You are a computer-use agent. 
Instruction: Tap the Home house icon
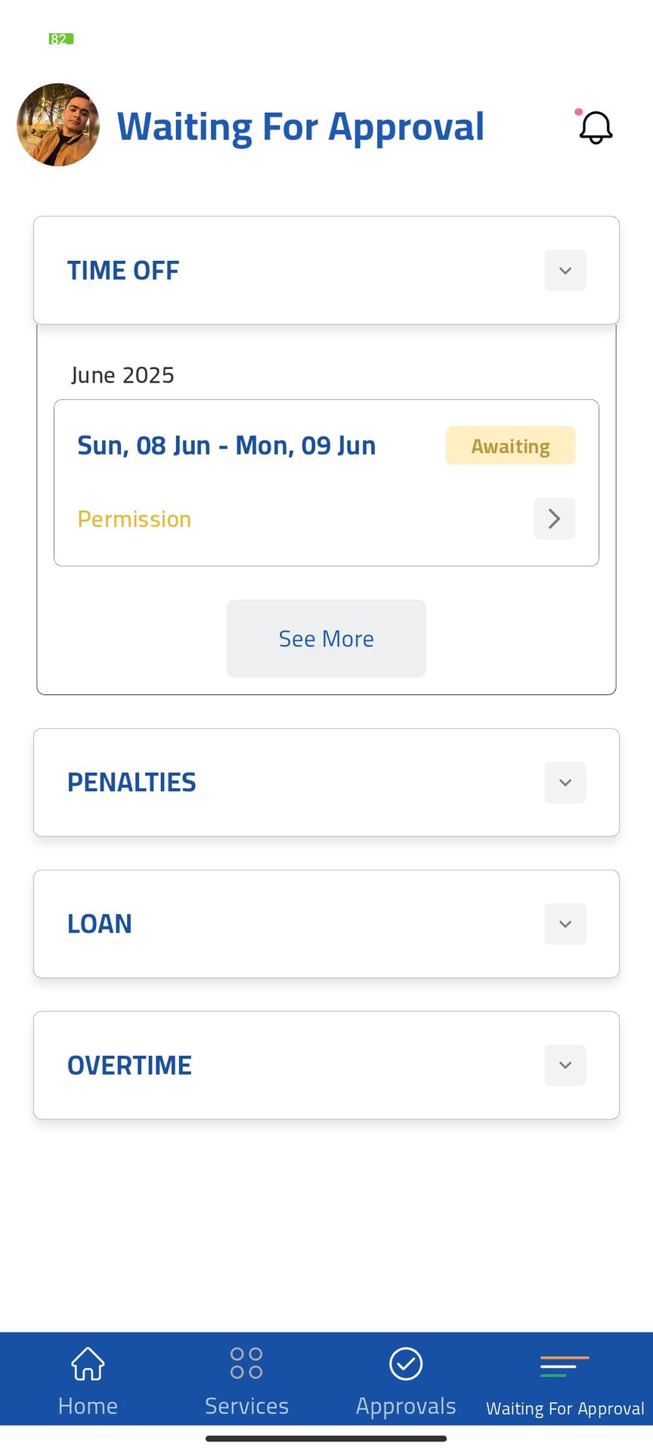[88, 1364]
